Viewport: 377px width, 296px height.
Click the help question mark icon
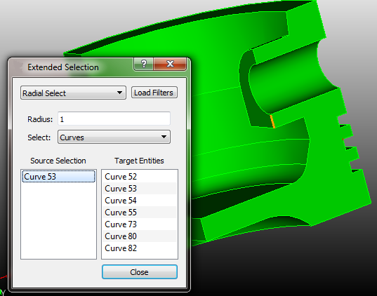coord(143,64)
